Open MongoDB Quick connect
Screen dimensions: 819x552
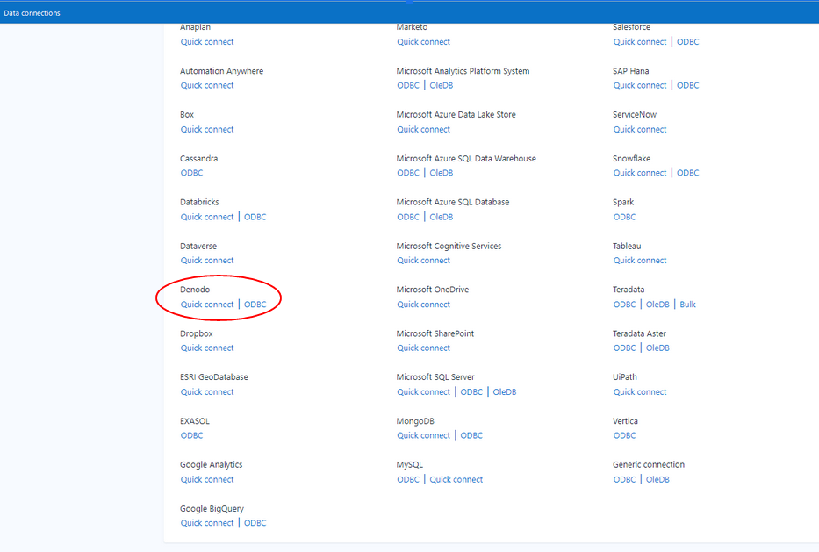click(x=423, y=435)
